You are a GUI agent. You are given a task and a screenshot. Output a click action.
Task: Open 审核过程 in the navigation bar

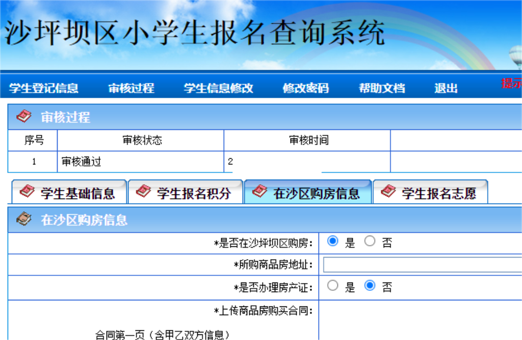pos(131,88)
